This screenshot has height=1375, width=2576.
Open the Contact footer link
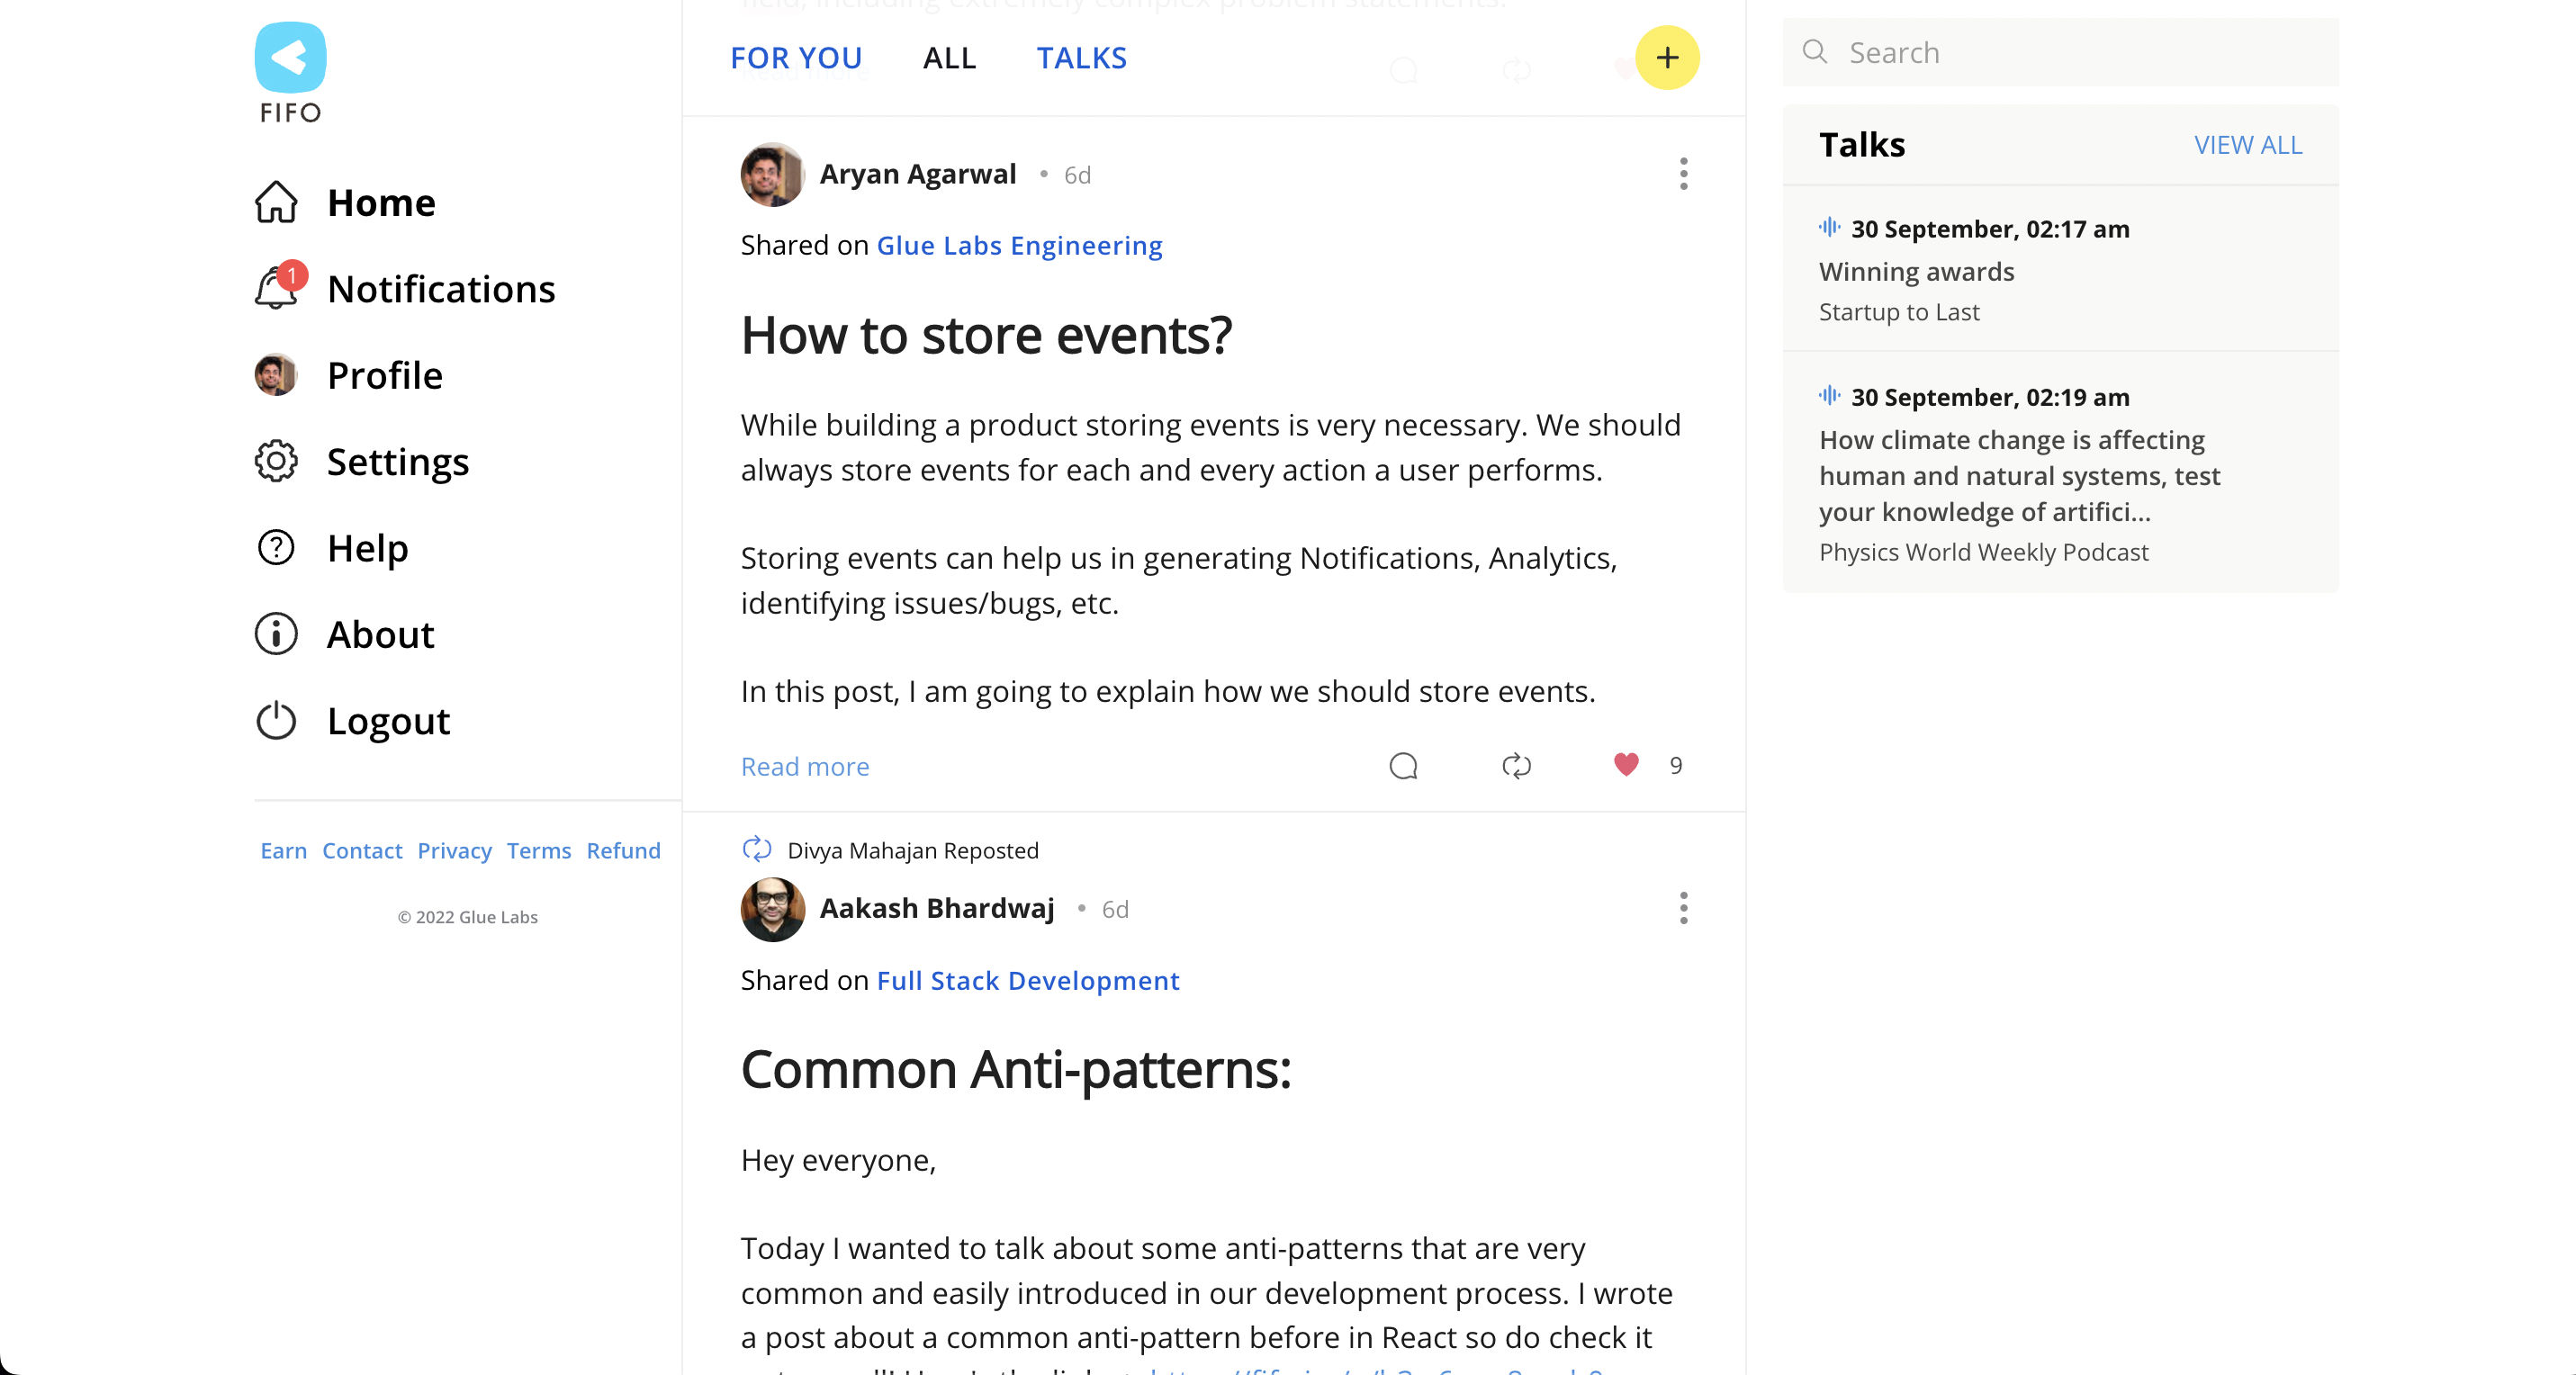pyautogui.click(x=362, y=850)
